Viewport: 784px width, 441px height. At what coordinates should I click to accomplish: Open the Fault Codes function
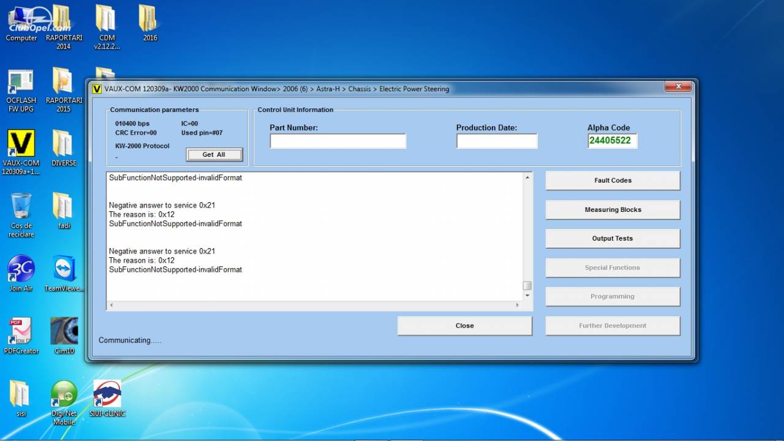click(x=612, y=181)
